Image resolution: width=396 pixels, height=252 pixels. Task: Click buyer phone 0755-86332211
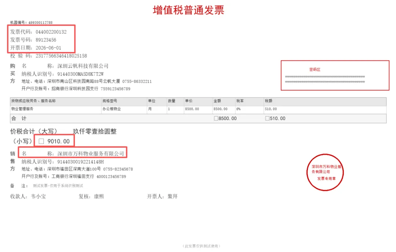click(137, 81)
